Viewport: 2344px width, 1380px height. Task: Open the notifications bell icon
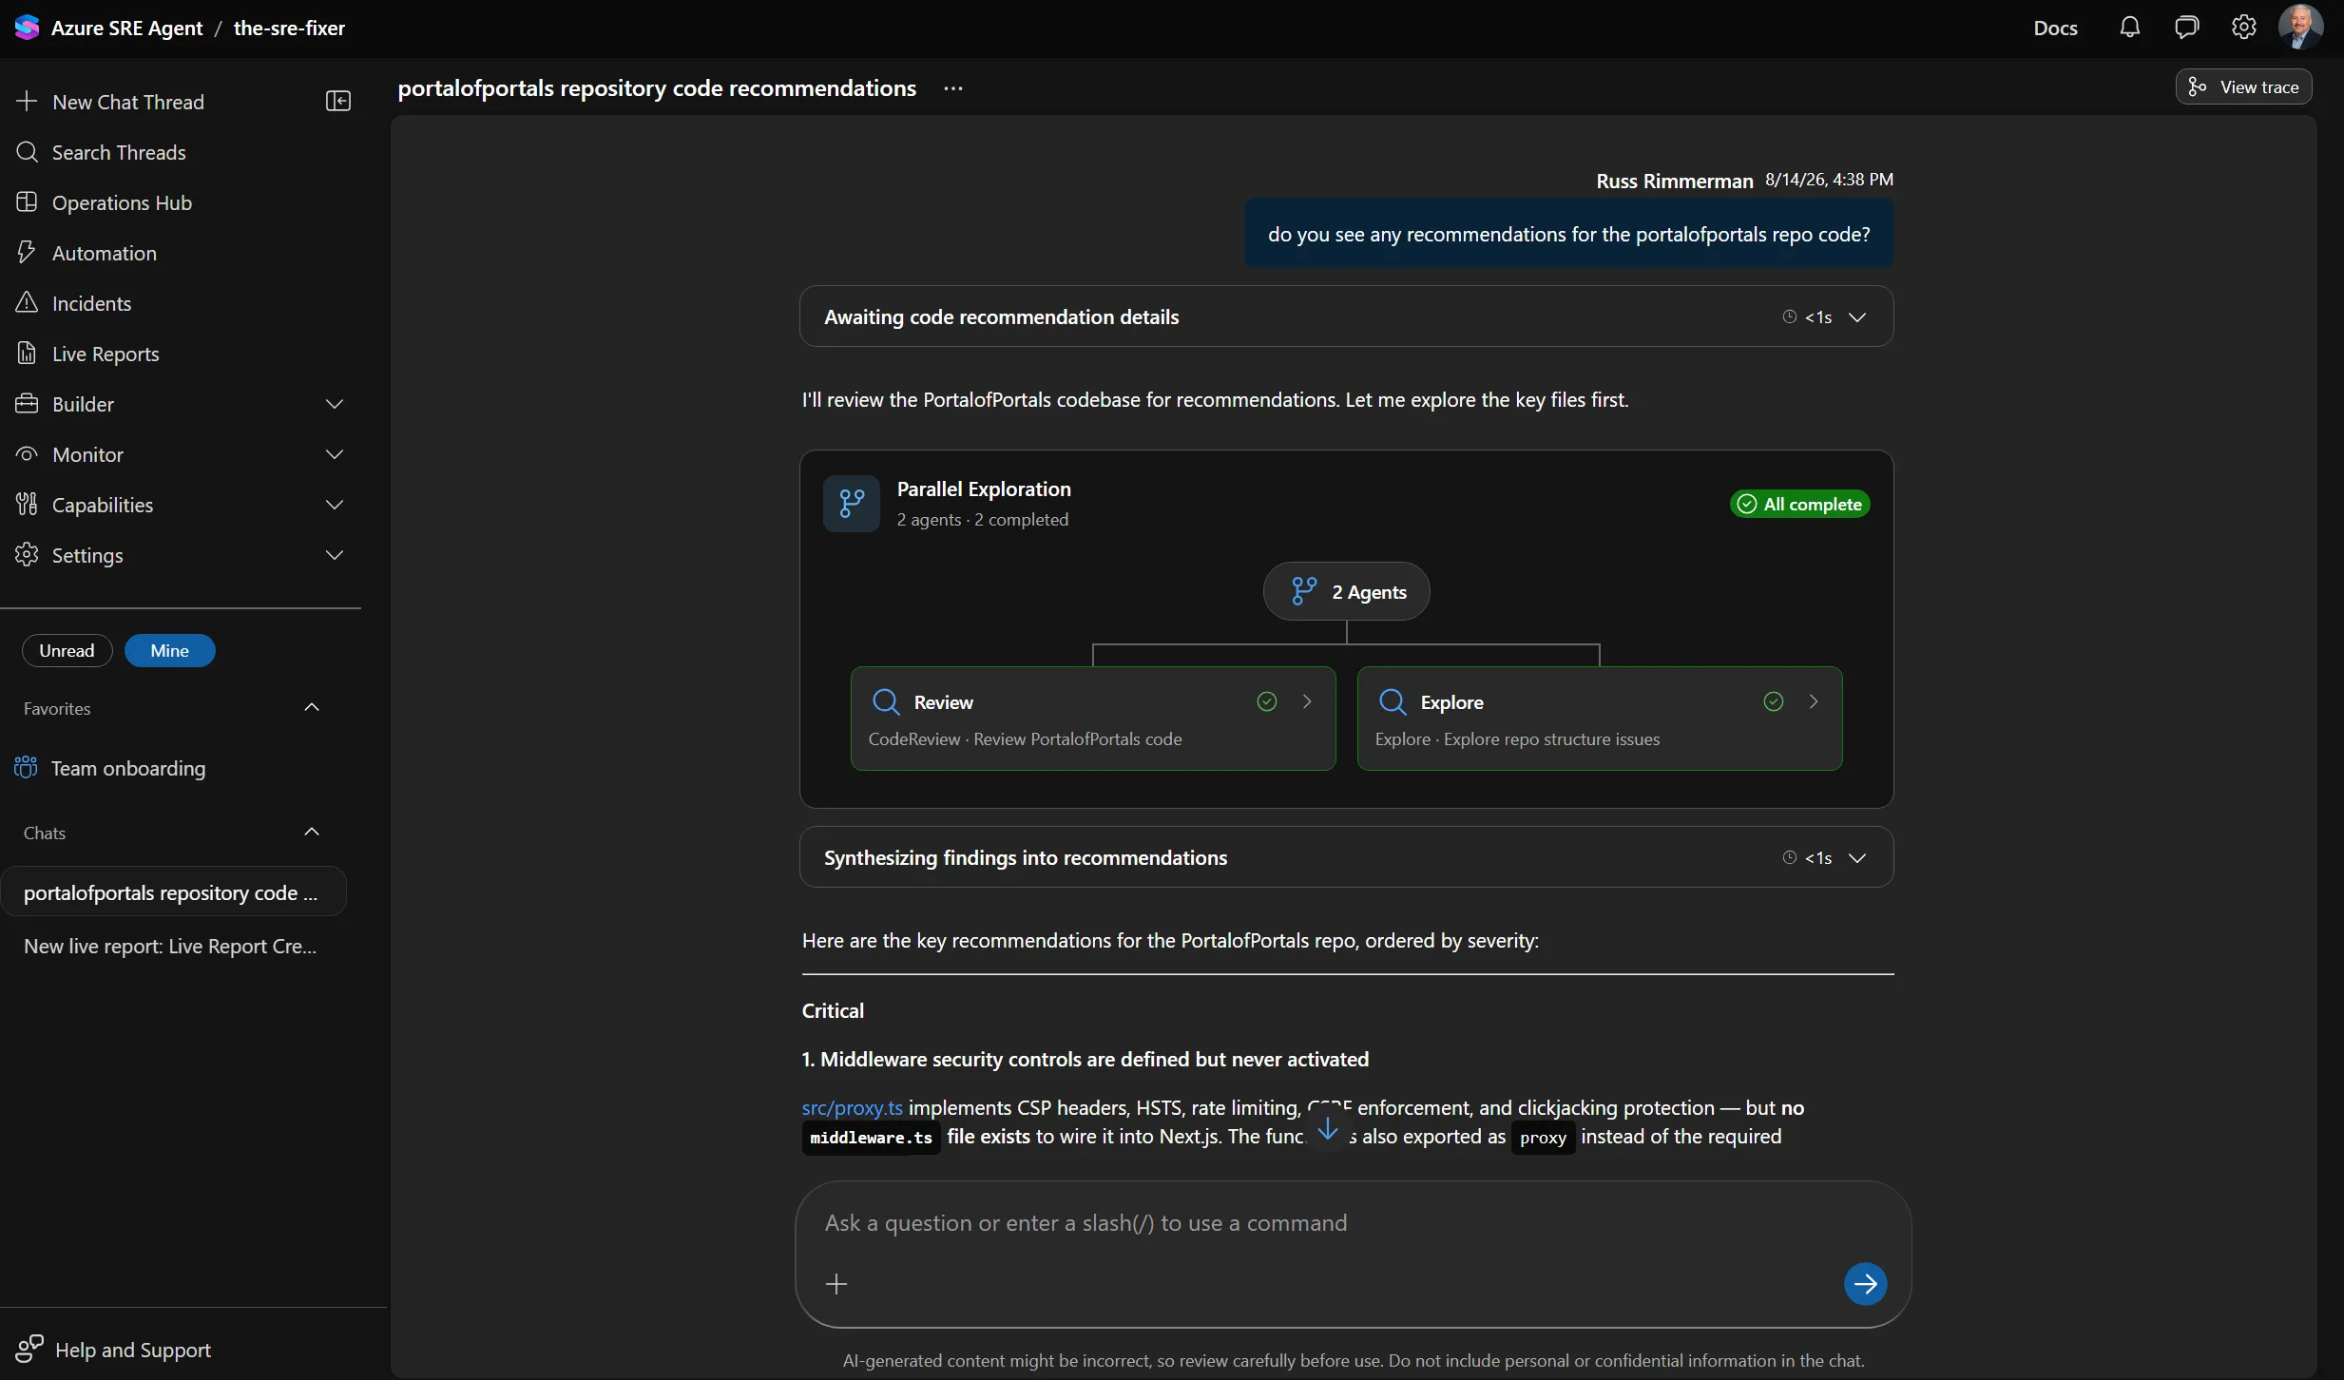point(2129,28)
